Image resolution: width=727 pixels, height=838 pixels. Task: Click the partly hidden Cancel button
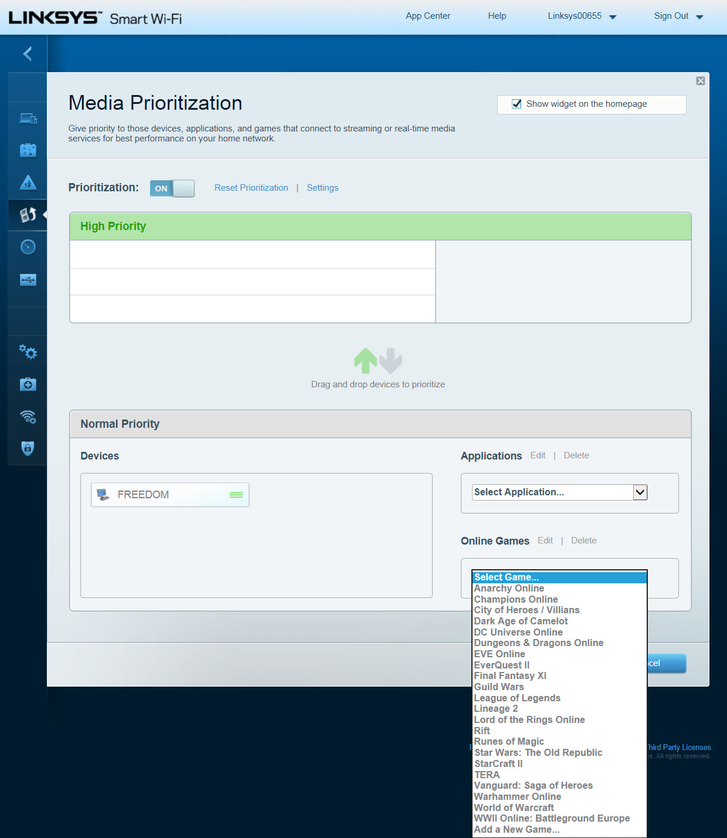click(x=667, y=663)
